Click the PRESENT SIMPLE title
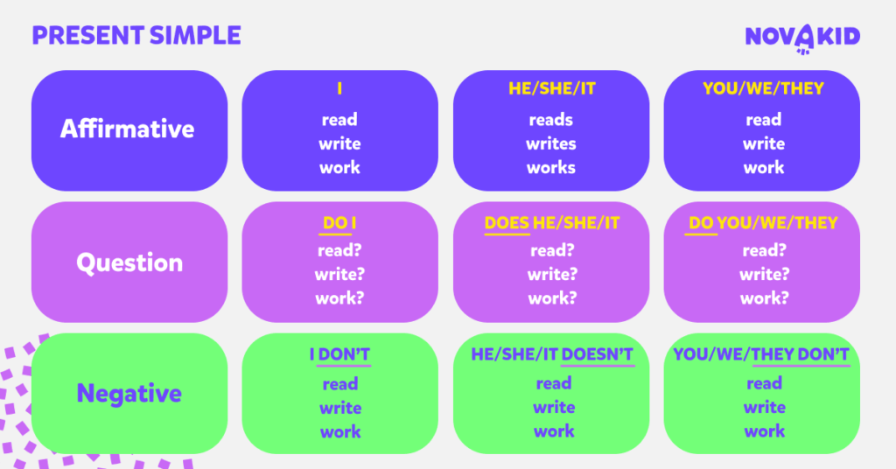Screen dimensions: 896x469 (x=136, y=36)
